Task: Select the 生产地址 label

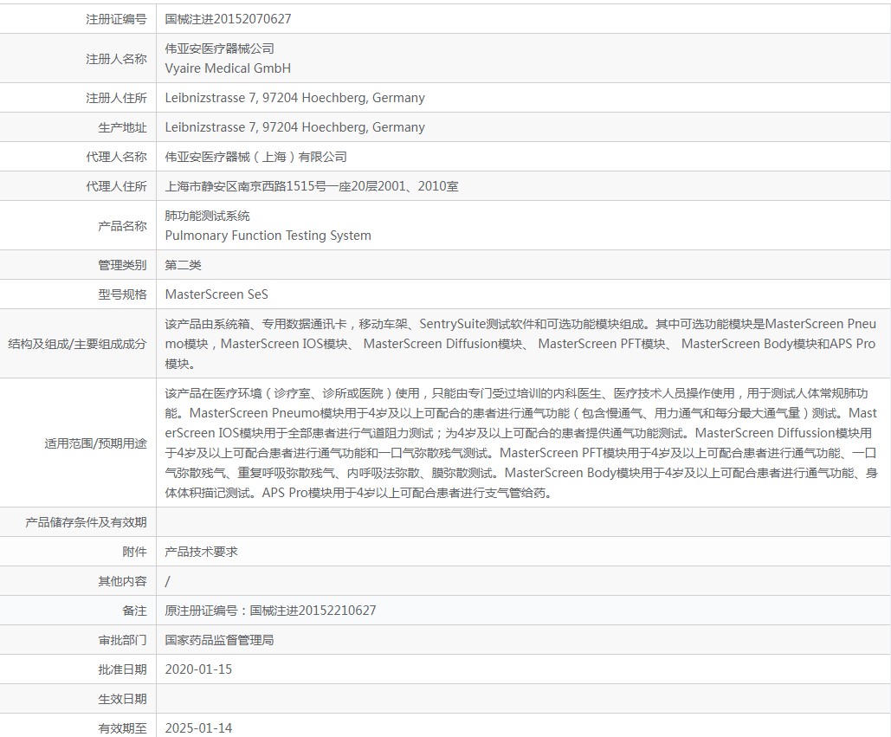Action: [x=122, y=127]
